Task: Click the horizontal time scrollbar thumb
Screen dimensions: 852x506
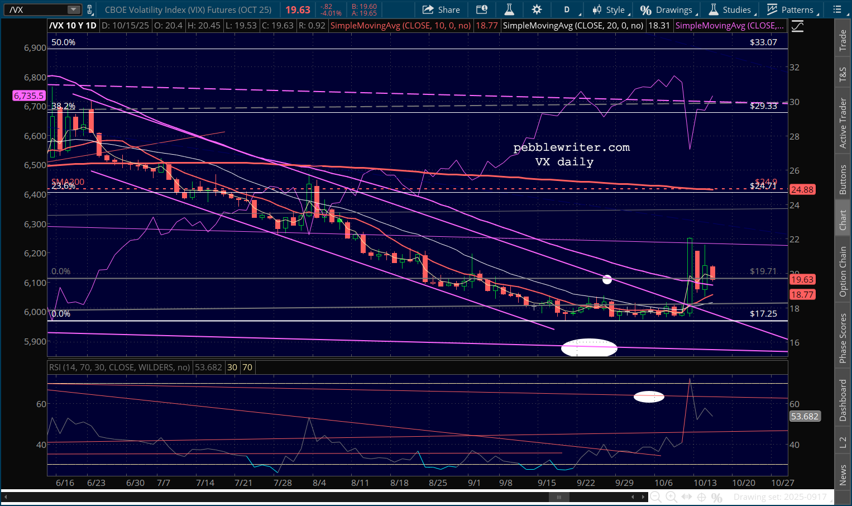Action: pos(559,497)
